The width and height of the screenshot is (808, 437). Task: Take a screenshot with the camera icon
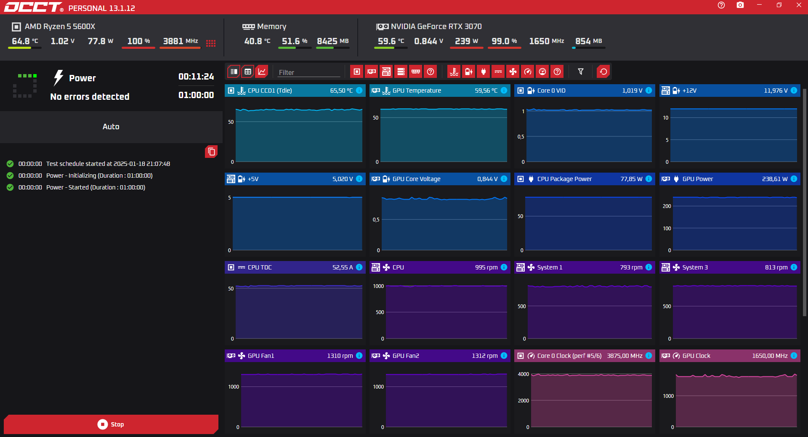click(x=740, y=5)
